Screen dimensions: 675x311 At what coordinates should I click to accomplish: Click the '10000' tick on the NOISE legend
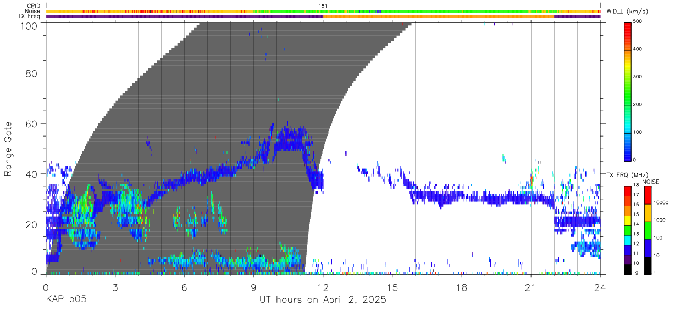click(660, 202)
